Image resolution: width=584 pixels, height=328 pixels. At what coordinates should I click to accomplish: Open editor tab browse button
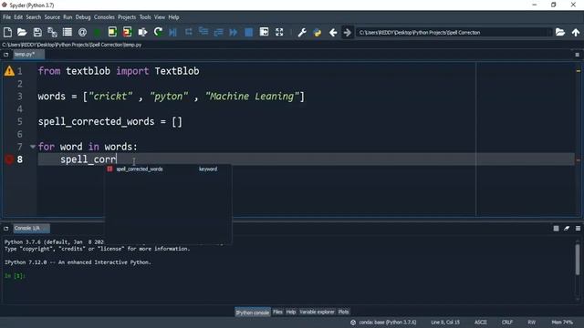[x=6, y=55]
